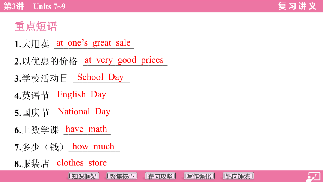
Task: Click the answer 'National Day'
Action: coord(84,112)
